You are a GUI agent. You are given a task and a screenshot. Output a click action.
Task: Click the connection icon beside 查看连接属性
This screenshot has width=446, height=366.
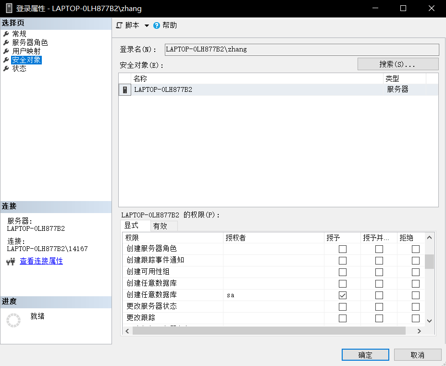tap(11, 262)
